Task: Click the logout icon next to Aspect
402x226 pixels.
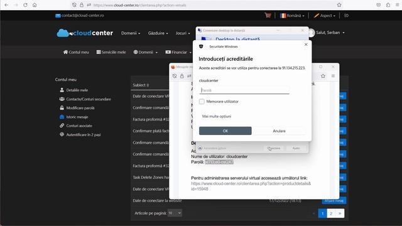Action: pyautogui.click(x=346, y=16)
